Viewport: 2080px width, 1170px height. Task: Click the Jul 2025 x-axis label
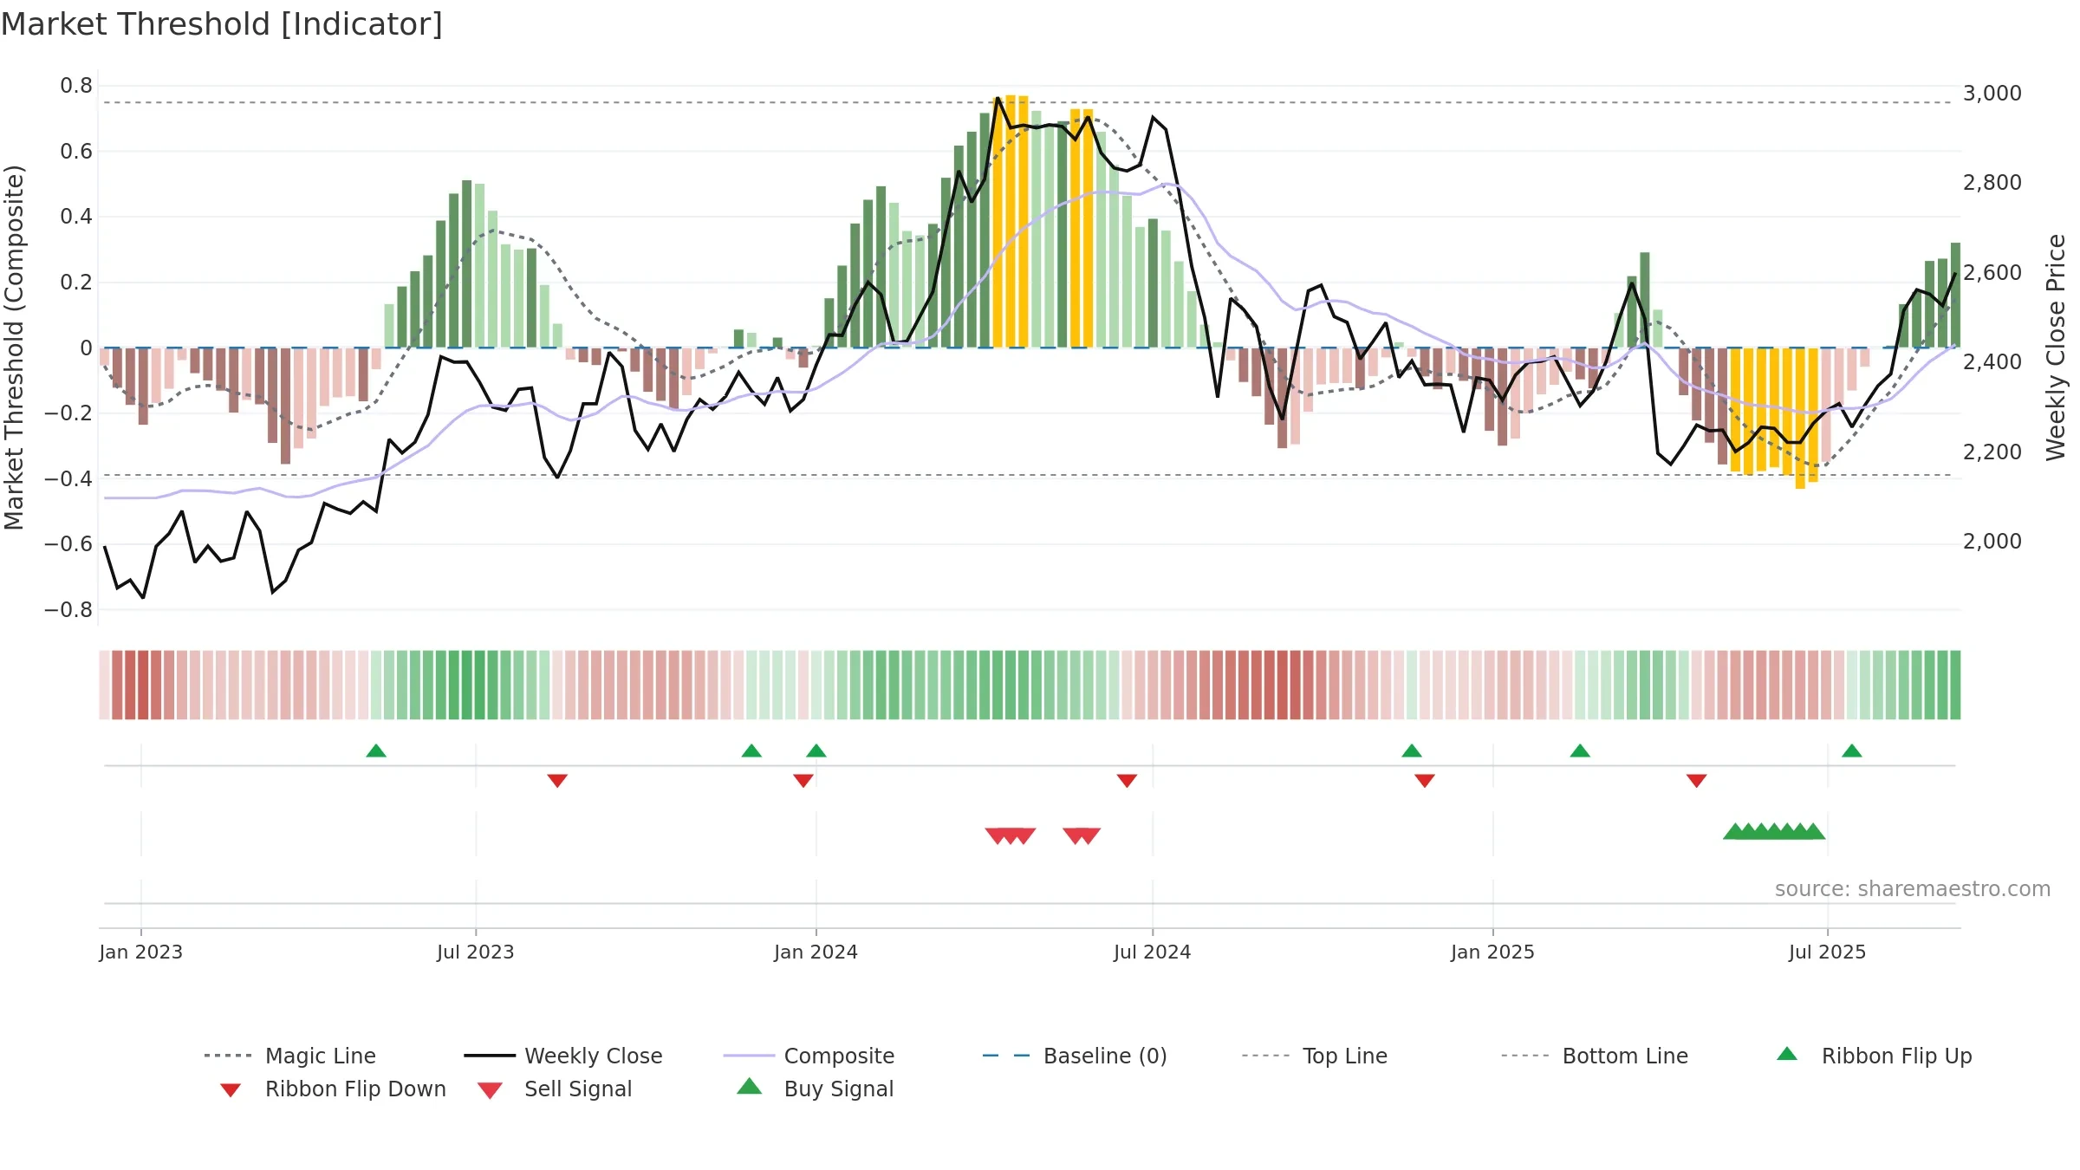coord(1828,952)
